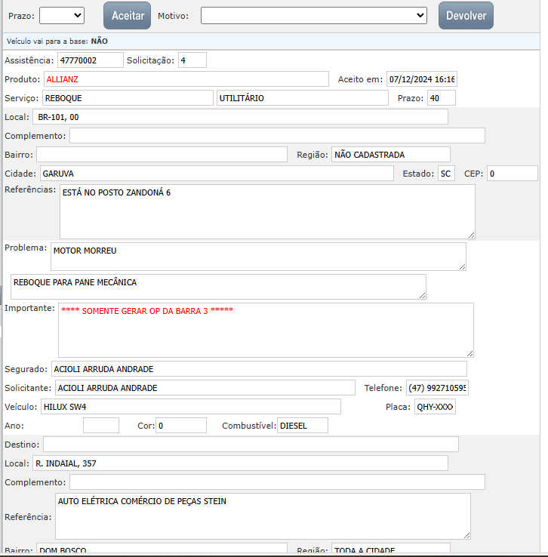Click the Cidade field showing GARUVA
Image resolution: width=548 pixels, height=557 pixels.
(x=215, y=174)
